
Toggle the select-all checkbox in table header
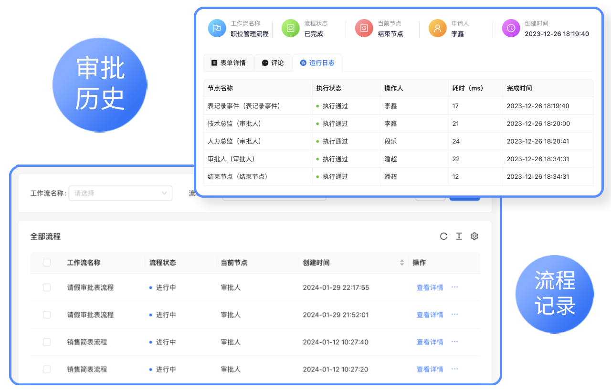click(x=47, y=263)
